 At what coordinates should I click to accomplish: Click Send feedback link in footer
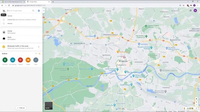point(181,111)
